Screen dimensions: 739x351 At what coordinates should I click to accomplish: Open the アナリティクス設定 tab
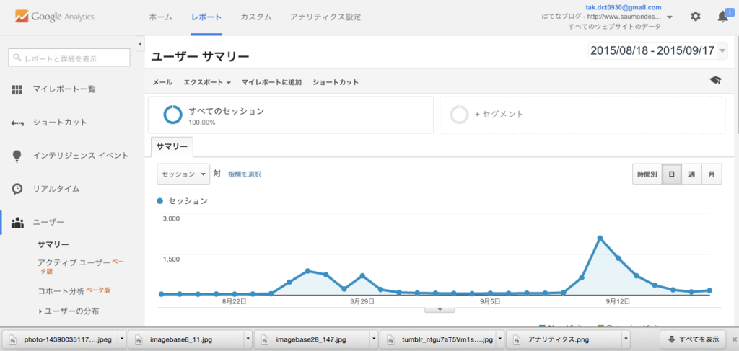pos(325,17)
